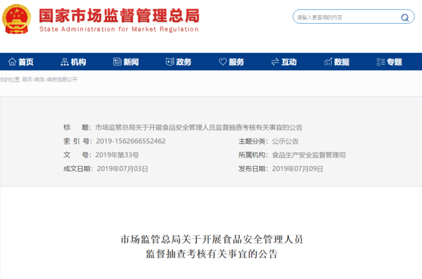
Task: Click the list icon beside 专题
Action: tap(381, 62)
